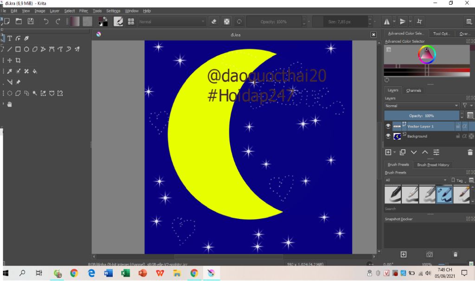Select the Bezier Curve tool
Screen dimensions: 475x281
pos(52,49)
